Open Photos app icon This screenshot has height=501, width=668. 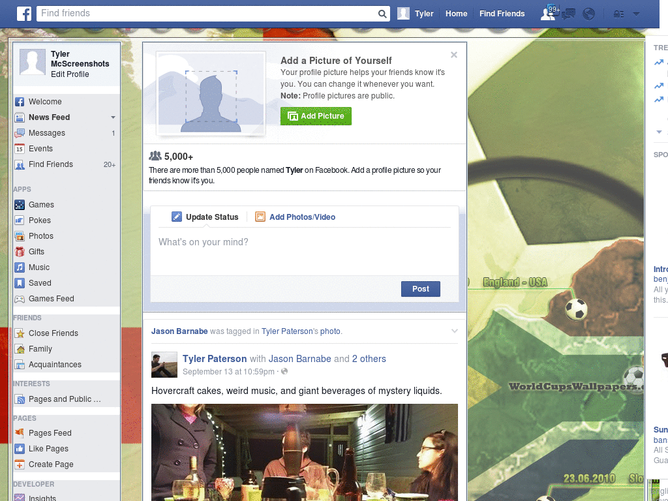click(x=20, y=236)
